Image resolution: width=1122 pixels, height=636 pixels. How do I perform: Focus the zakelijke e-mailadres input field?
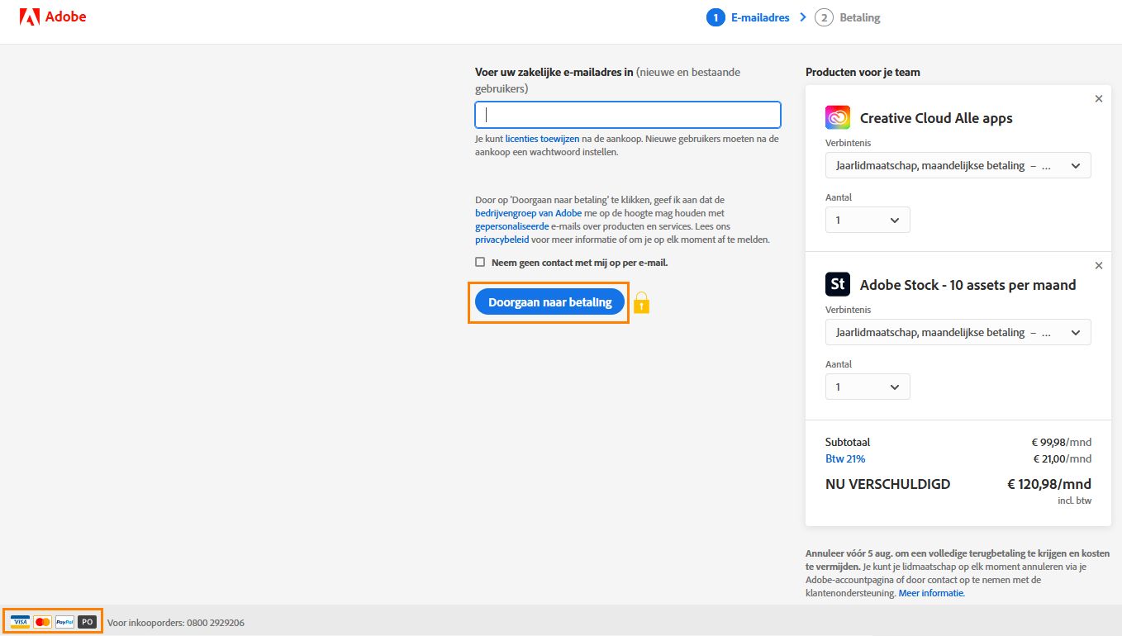(628, 114)
